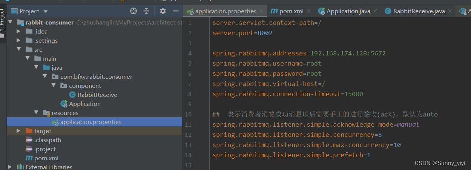Click the spring.rabbitmq.addresses line

(299, 54)
